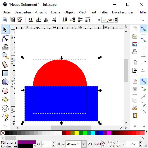Image resolution: width=148 pixels, height=148 pixels.
Task: Select the Spiral tool
Action: point(5,108)
